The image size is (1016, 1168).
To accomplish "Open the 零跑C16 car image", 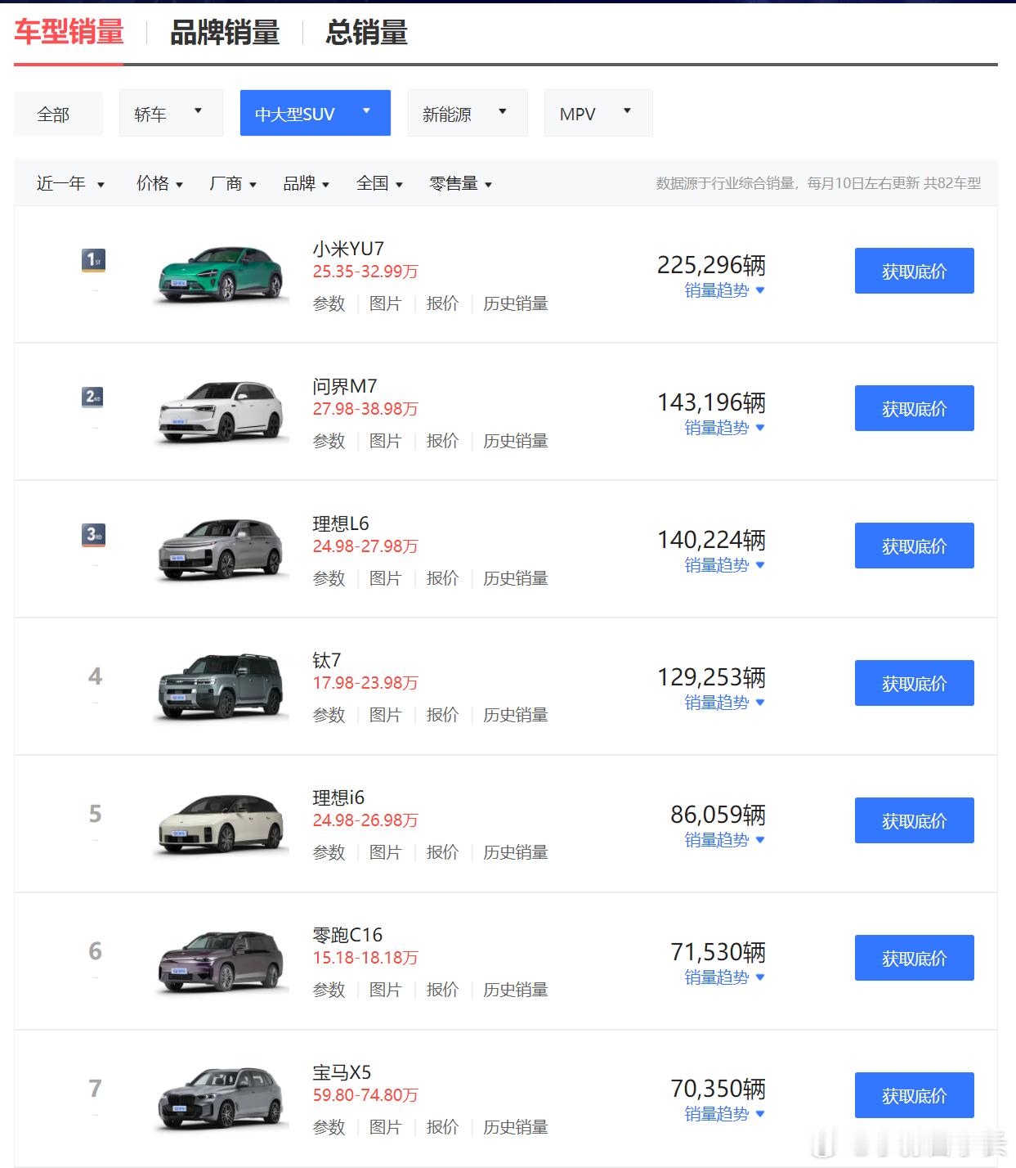I will point(220,962).
